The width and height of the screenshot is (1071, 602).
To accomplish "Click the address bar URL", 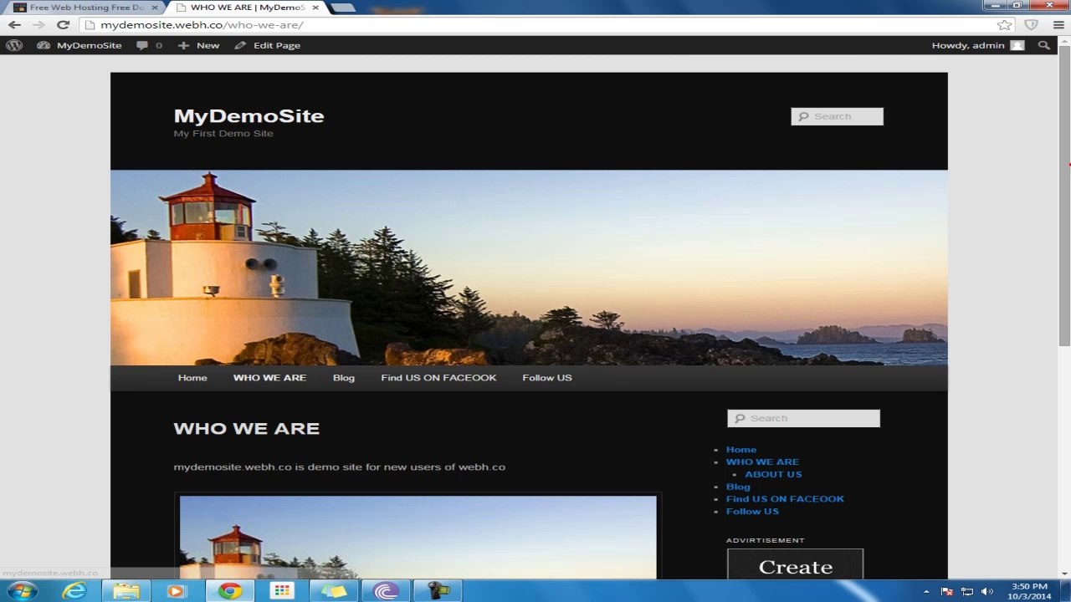I will click(201, 25).
